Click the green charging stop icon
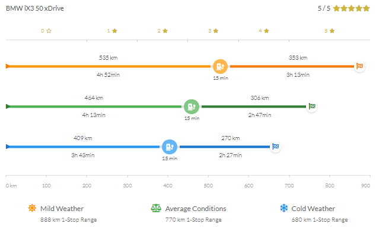376x227 pixels. pos(192,106)
